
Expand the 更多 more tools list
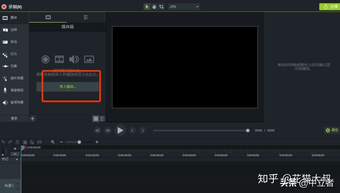[14, 118]
